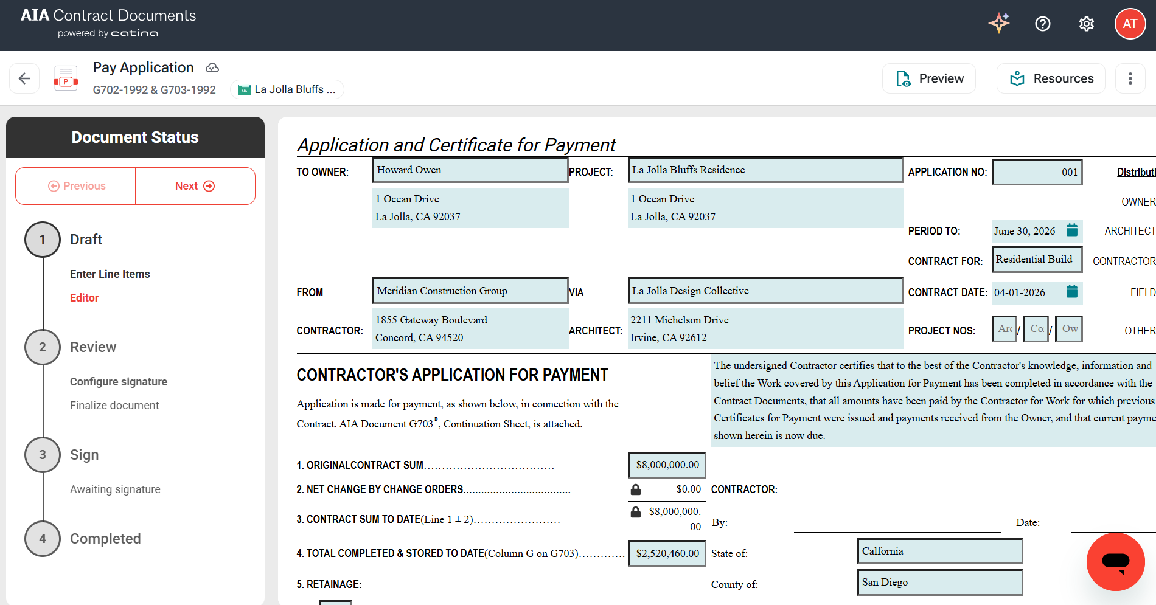The image size is (1156, 605).
Task: Edit the Contractor project number field
Action: (1036, 329)
